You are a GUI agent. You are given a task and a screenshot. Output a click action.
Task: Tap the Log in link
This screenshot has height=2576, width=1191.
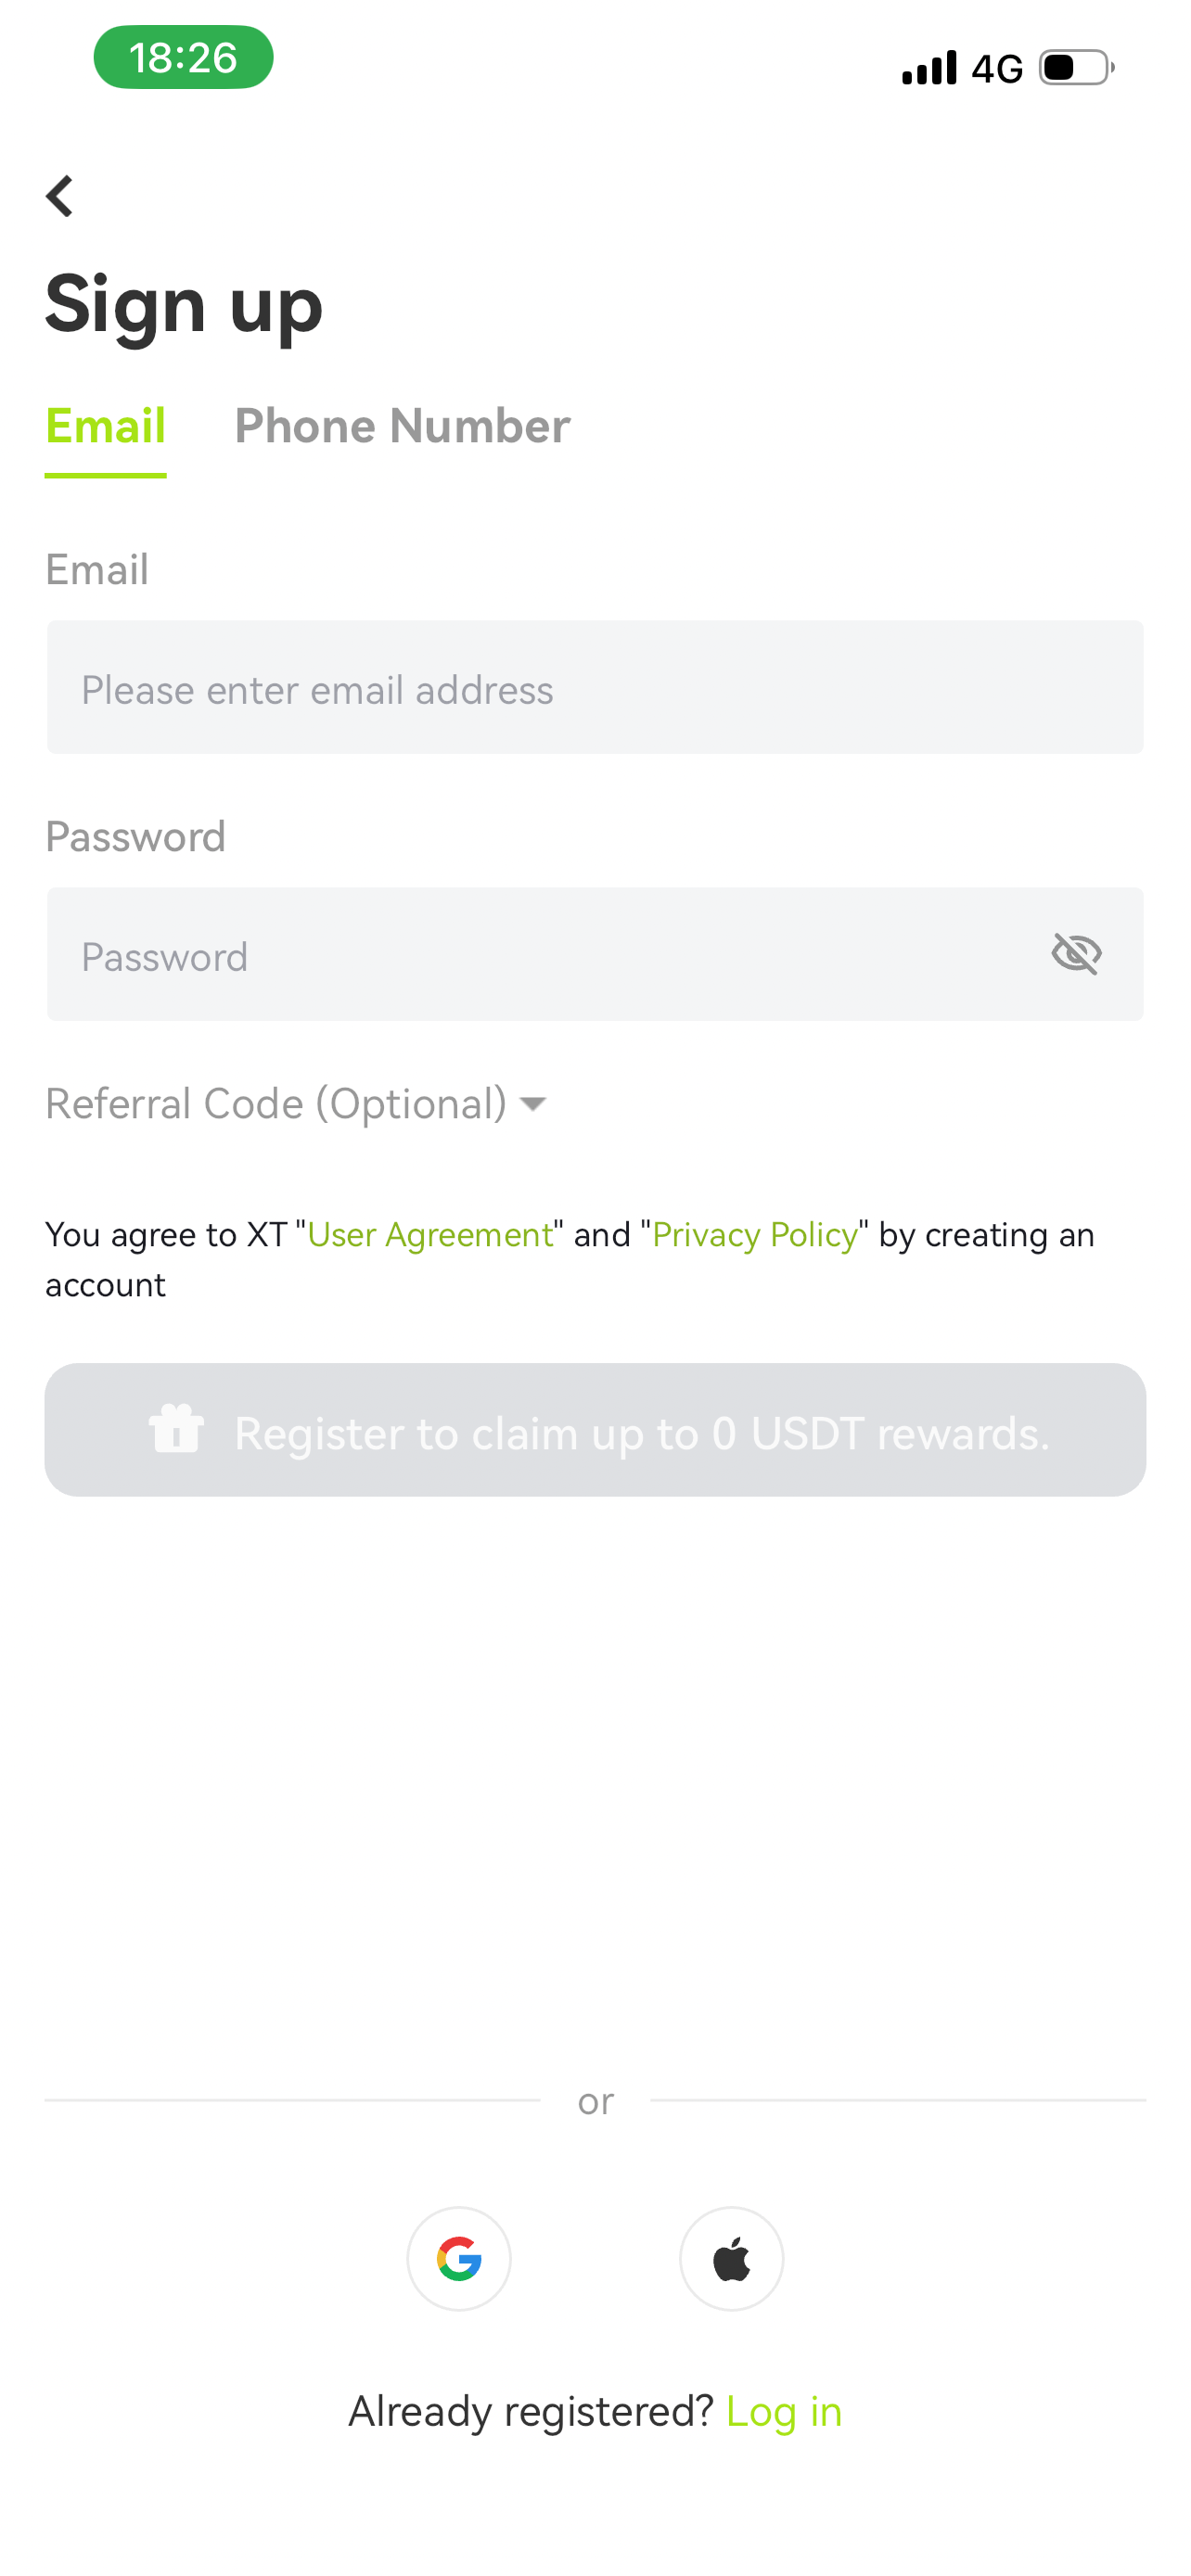pyautogui.click(x=784, y=2411)
